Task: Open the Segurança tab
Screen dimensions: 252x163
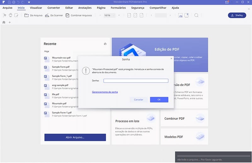Action: (x=138, y=8)
